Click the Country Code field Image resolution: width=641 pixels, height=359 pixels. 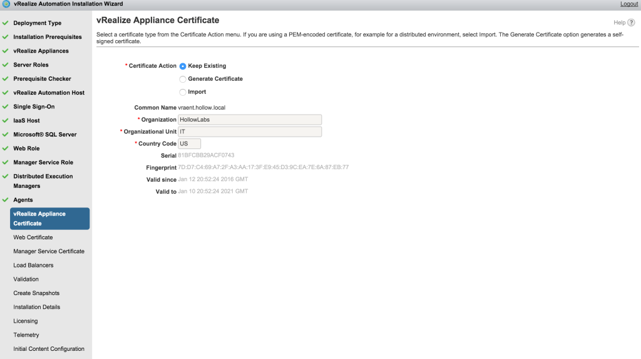pyautogui.click(x=189, y=143)
